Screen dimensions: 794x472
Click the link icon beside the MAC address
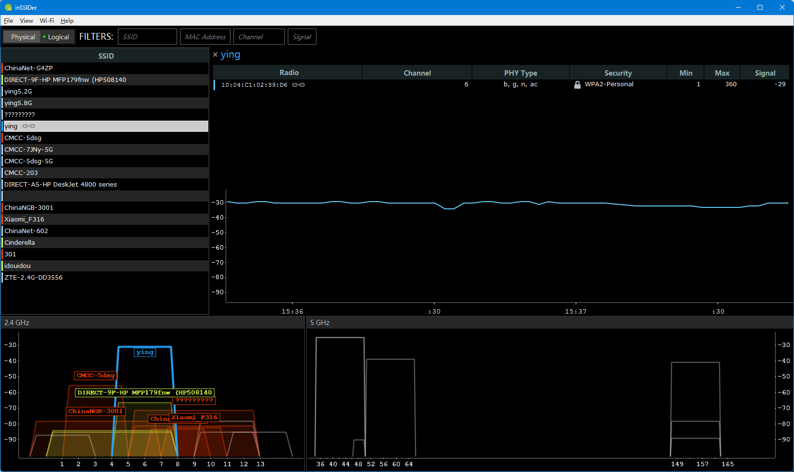tap(298, 85)
